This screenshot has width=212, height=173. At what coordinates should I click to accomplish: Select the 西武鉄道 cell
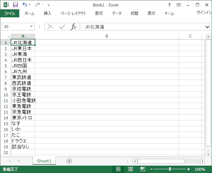pos(23,83)
